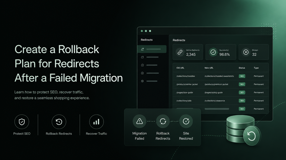Screen dimensions: 286x160
Task: Click the Migration Failed label
Action: [x=140, y=136]
